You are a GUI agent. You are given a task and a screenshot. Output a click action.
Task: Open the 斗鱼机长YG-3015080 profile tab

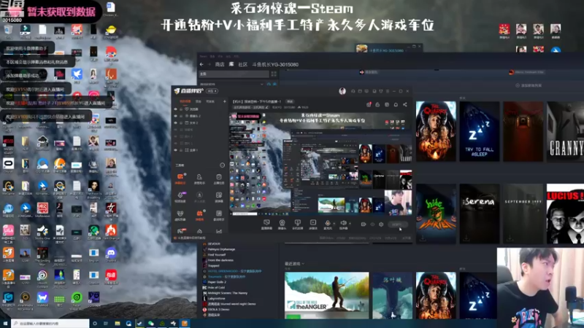[x=275, y=64]
